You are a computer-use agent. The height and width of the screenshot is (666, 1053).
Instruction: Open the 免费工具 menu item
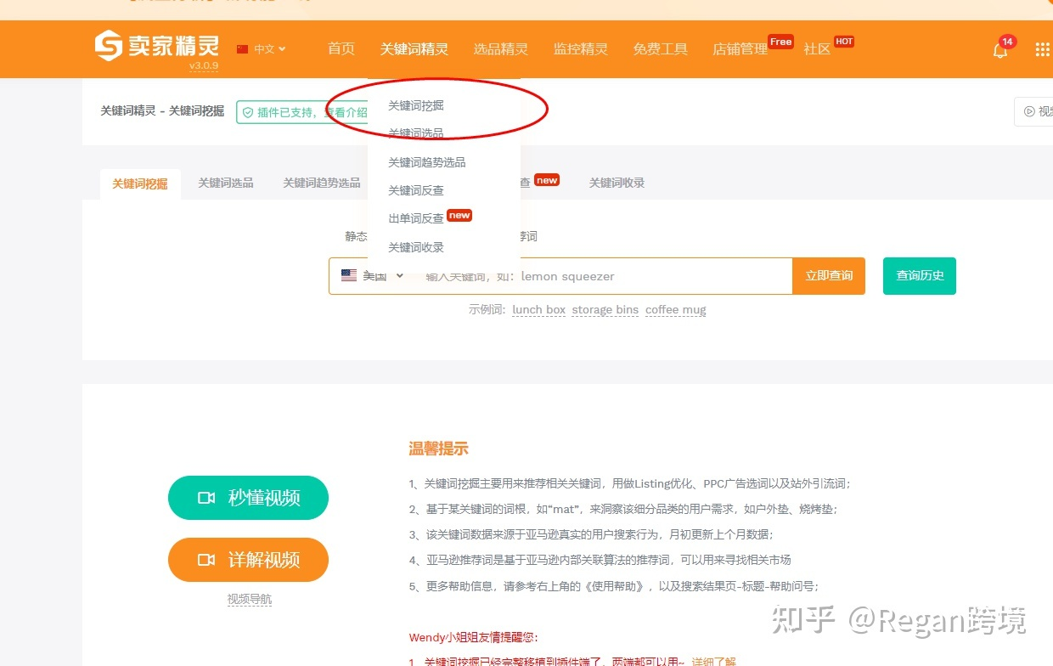(660, 49)
